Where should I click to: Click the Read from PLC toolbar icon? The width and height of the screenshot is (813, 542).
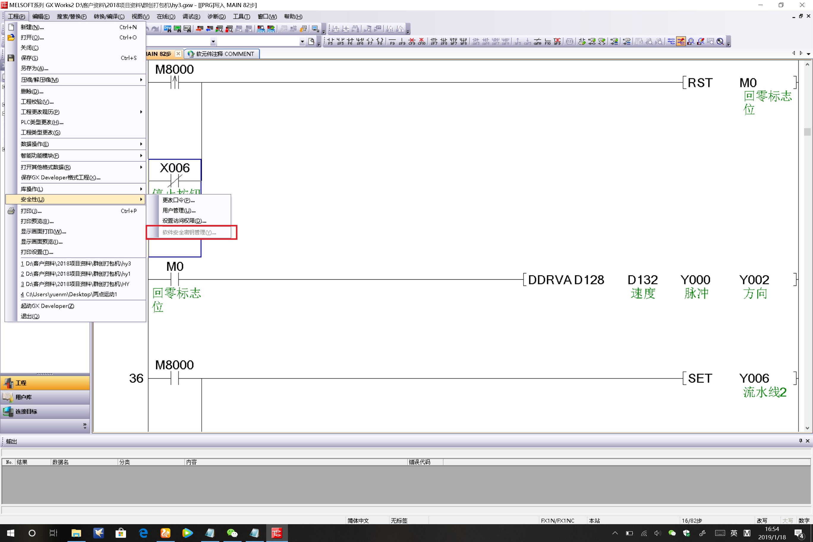(x=209, y=29)
